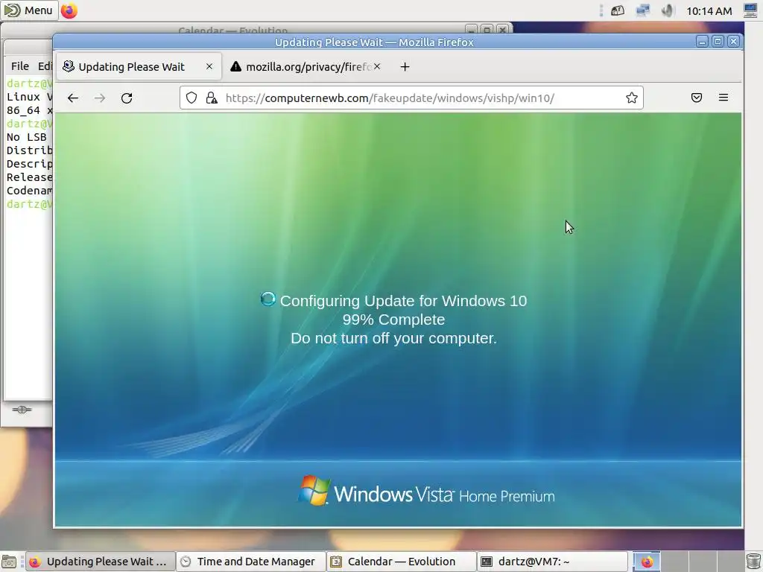Open the trash icon in bottom panel
Viewport: 763px width, 572px height.
[753, 562]
